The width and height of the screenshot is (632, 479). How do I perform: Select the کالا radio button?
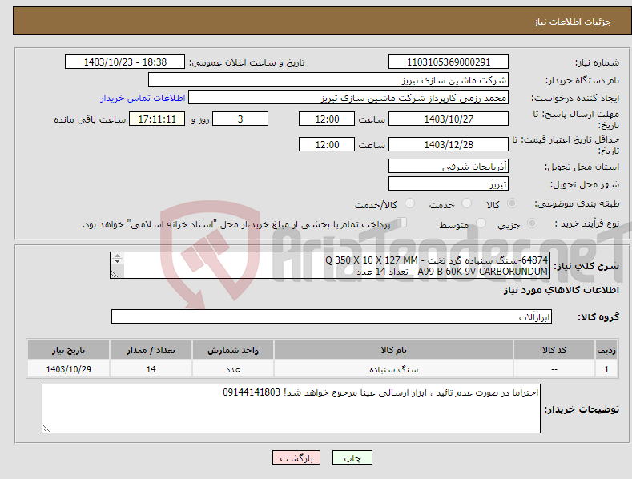click(x=512, y=203)
